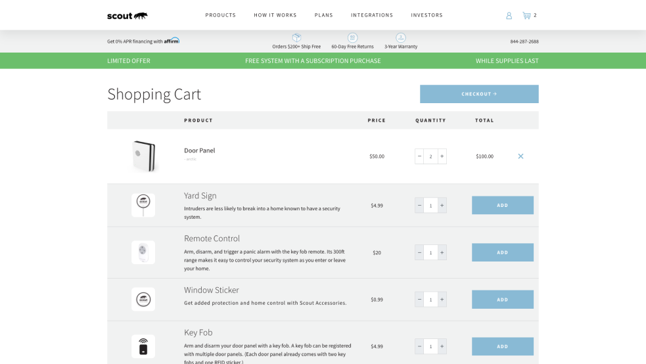646x364 pixels.
Task: Decrease Remote Control quantity
Action: 419,252
